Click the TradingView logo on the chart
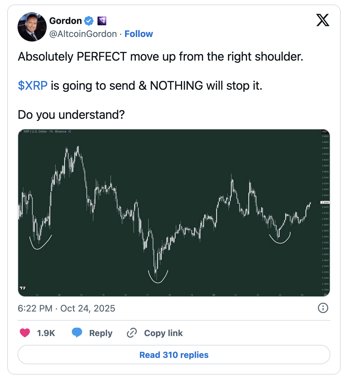354x380 pixels. click(23, 288)
